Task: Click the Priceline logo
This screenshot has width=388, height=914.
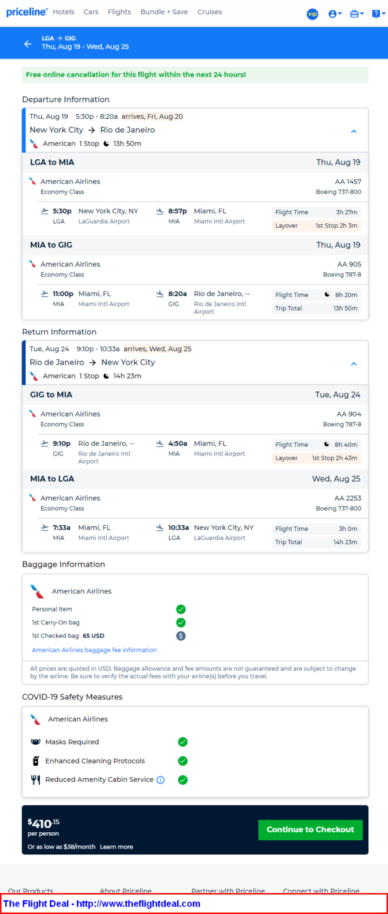Action: [x=27, y=12]
